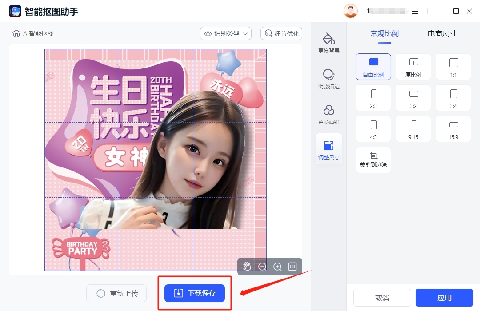Click the zoom out magnifier icon

(262, 267)
